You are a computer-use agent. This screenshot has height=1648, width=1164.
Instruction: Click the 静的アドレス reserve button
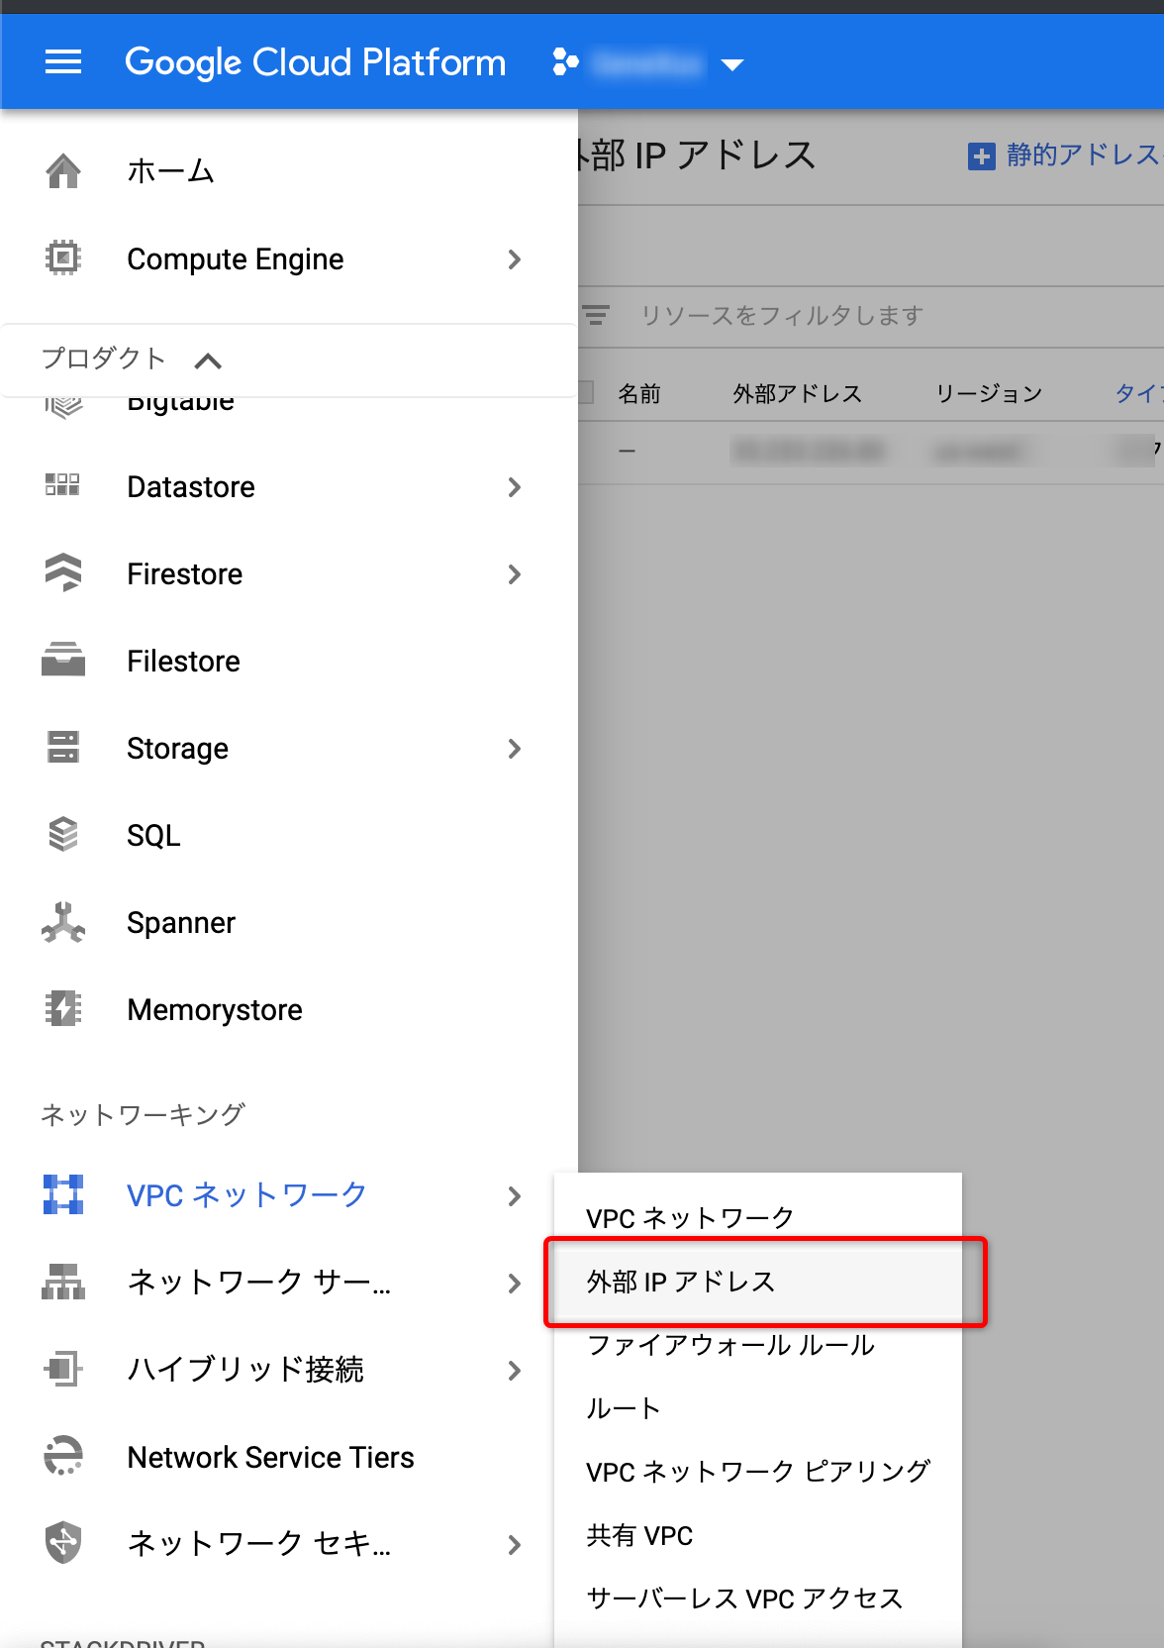point(1066,155)
